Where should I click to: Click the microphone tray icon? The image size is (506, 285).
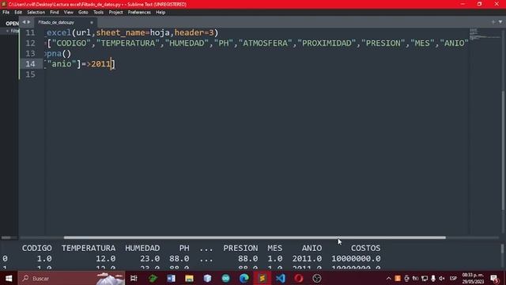pos(433,278)
